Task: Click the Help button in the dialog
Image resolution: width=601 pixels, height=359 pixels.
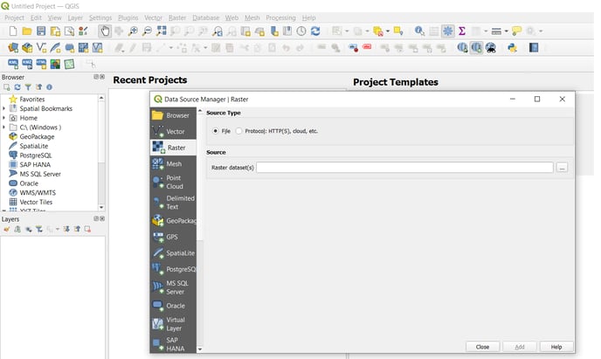Action: pyautogui.click(x=556, y=347)
